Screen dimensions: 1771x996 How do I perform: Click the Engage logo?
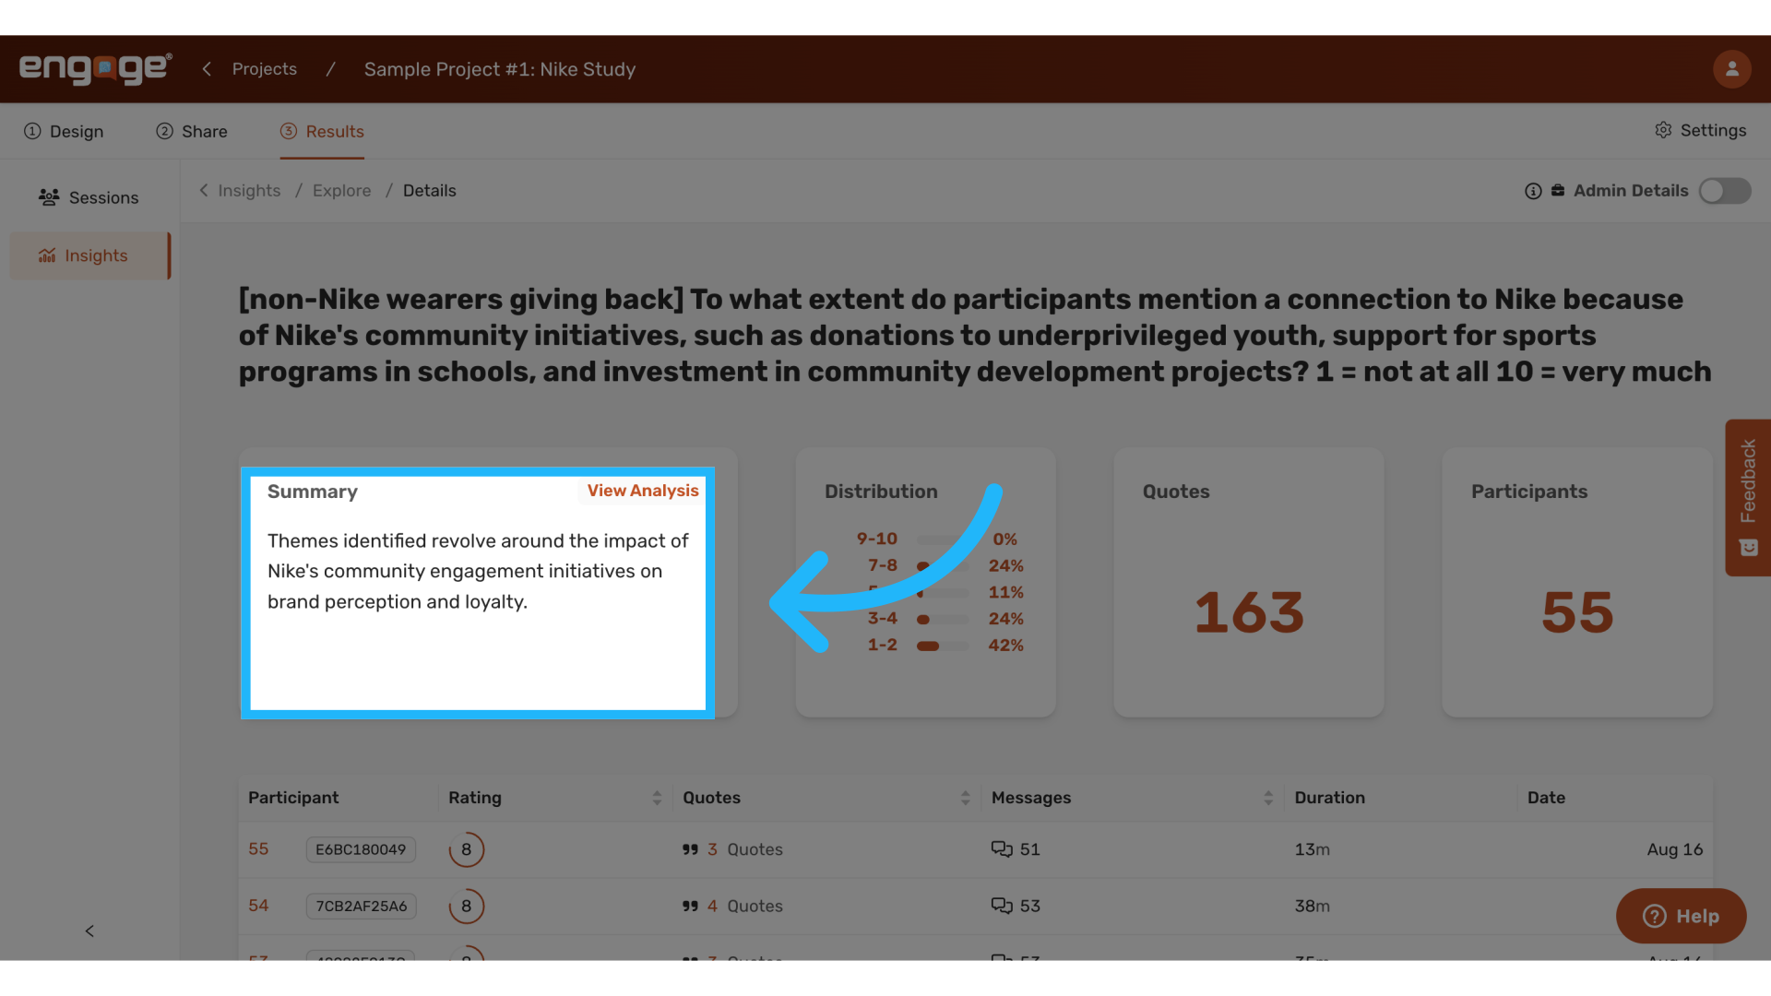click(x=95, y=69)
